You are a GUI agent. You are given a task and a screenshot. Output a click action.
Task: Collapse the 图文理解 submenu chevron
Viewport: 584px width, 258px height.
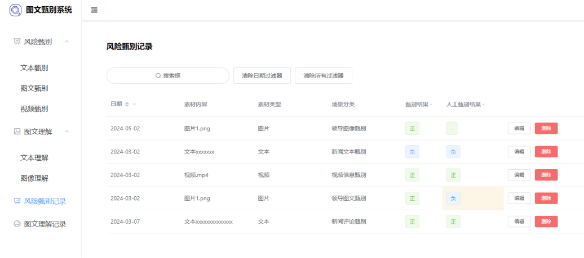(67, 132)
